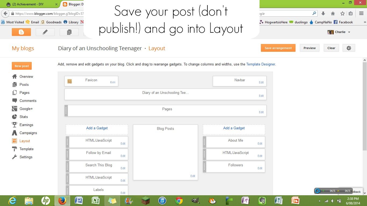Open the pages list icon in the toolbar
Image resolution: width=367 pixels, height=206 pixels.
coord(69,32)
